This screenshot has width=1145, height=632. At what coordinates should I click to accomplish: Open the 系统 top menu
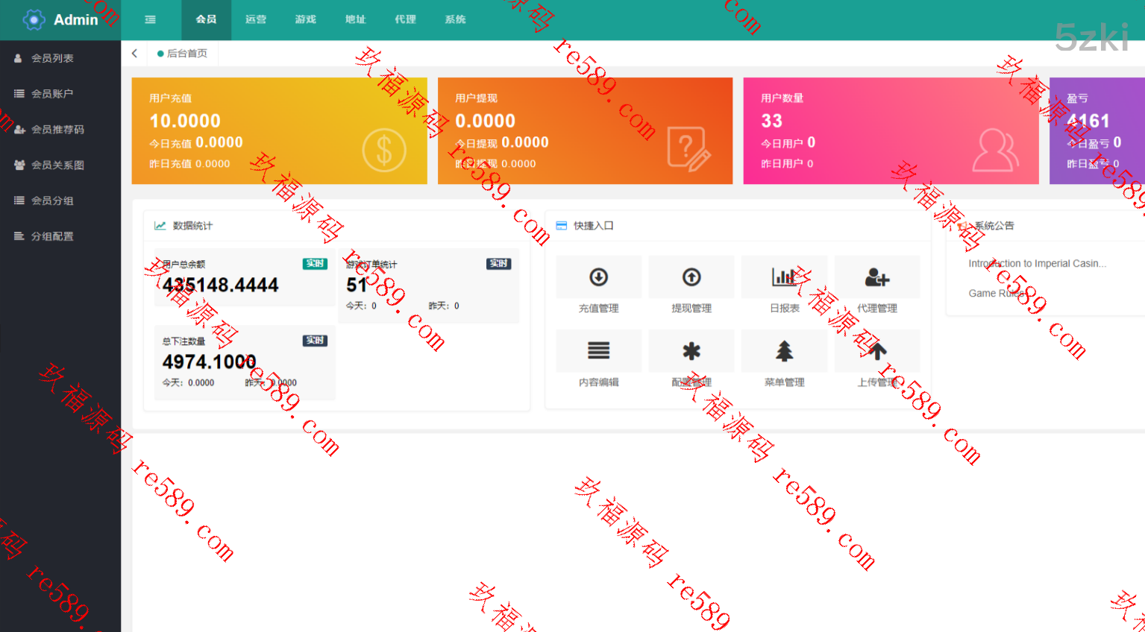click(455, 19)
